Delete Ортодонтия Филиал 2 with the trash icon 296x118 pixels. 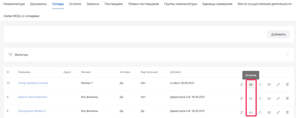(x=287, y=112)
